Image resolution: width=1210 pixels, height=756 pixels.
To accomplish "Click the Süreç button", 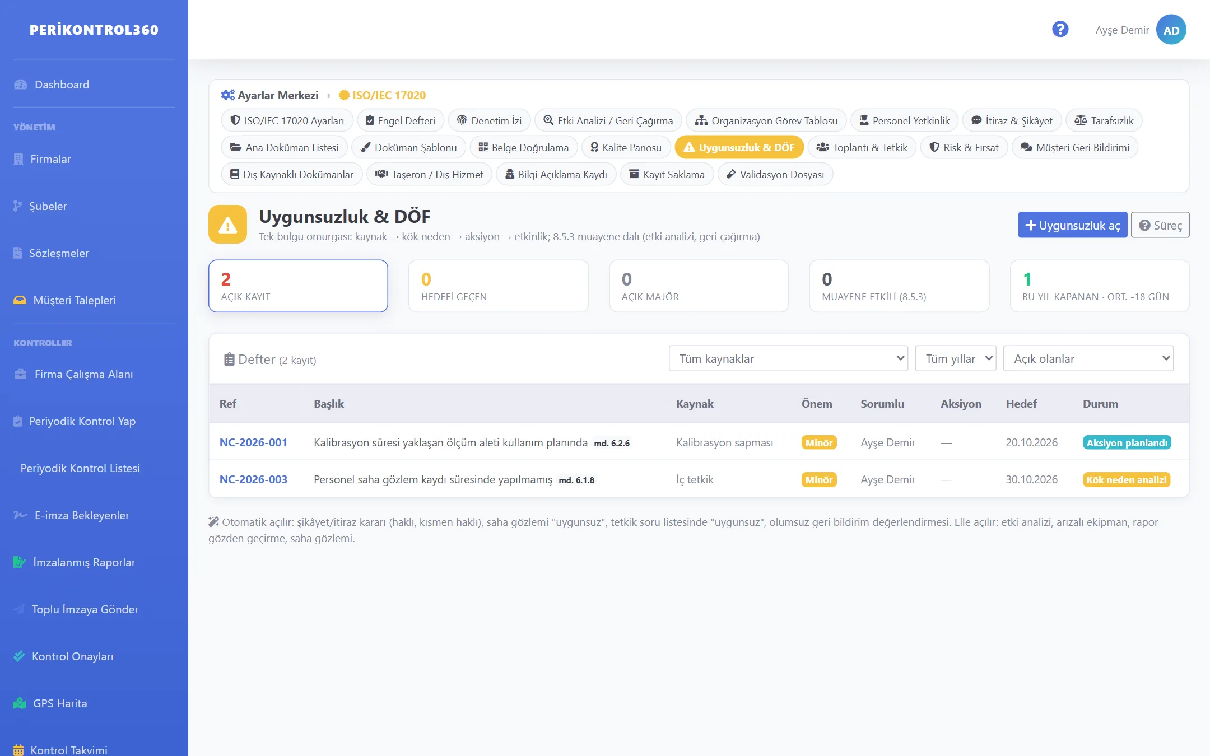I will [1160, 225].
